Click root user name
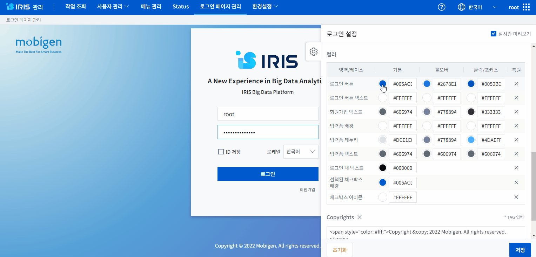Viewport: 536px width, 257px height. [x=514, y=7]
